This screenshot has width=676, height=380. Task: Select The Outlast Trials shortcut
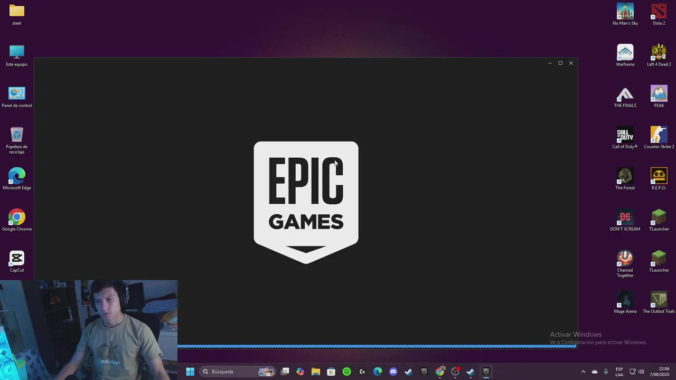659,302
